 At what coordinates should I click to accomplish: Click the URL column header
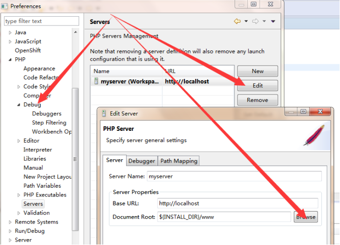(x=198, y=71)
